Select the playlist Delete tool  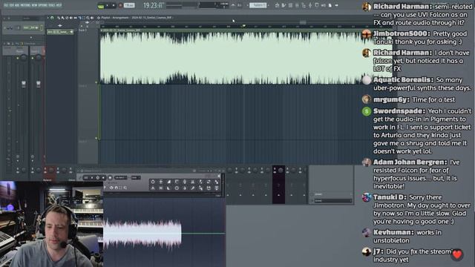(67, 18)
